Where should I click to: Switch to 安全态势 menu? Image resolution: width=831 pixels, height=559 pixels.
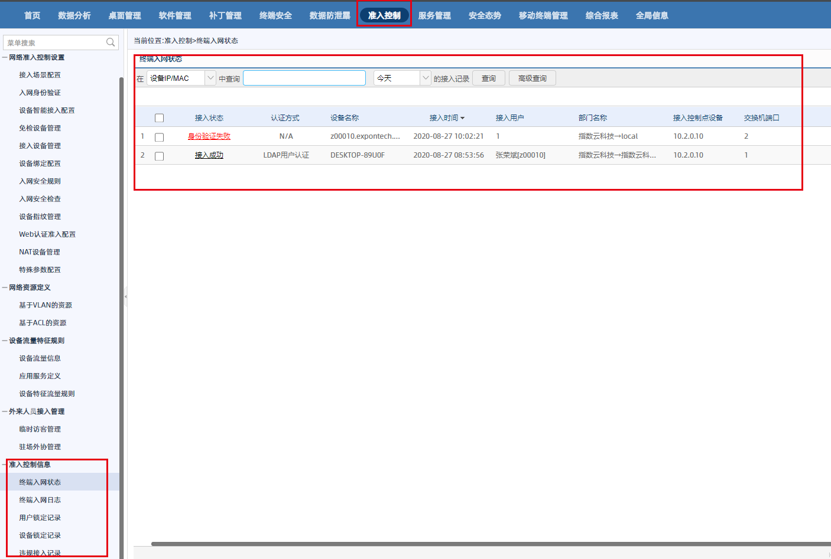pyautogui.click(x=485, y=15)
